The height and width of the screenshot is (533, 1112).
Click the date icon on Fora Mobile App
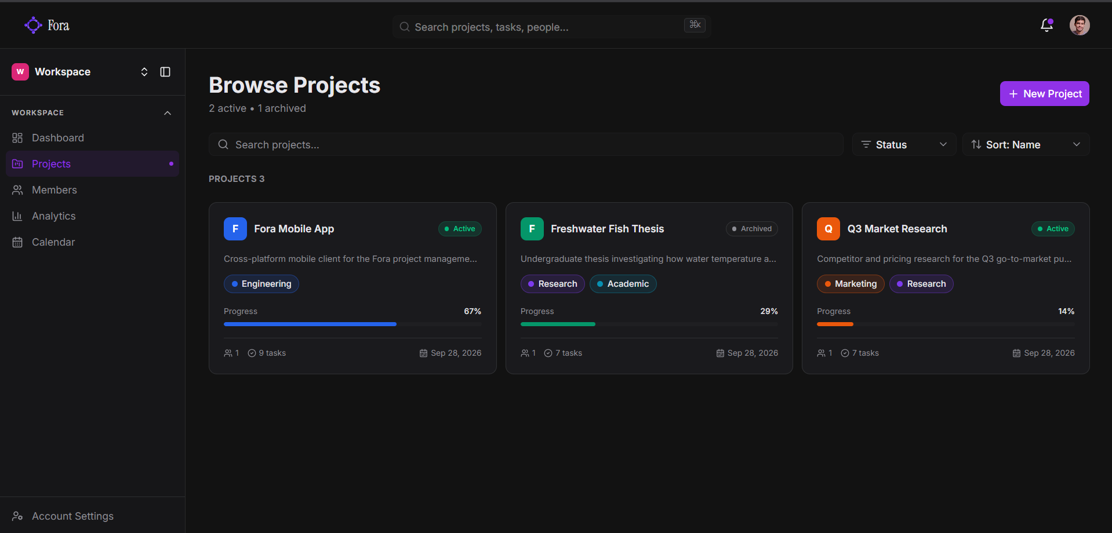(423, 353)
